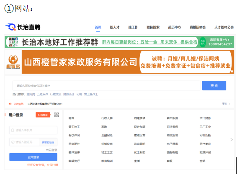
Task: Select the 翻译法律 job category
Action: (74, 152)
